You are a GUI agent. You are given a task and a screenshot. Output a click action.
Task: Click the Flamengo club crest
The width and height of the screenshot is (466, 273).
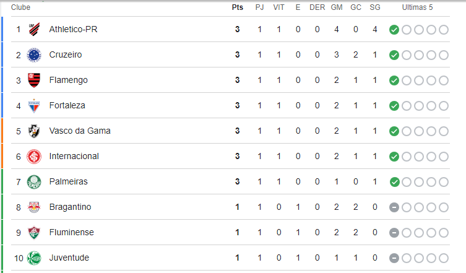[x=34, y=80]
